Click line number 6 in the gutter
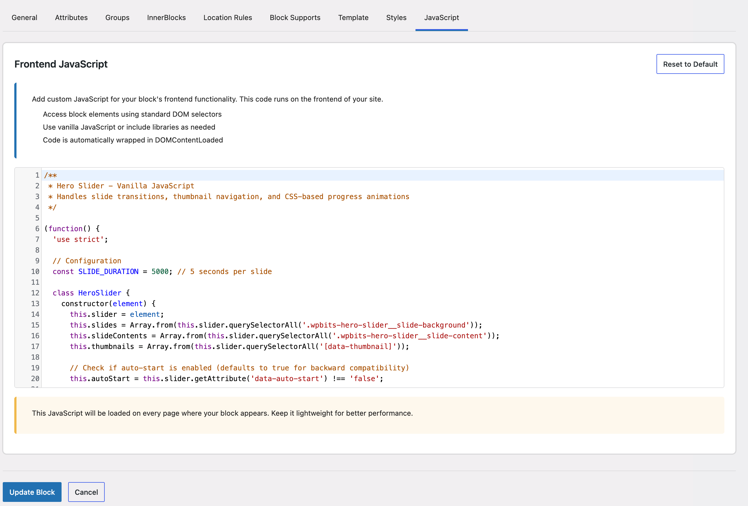 37,229
